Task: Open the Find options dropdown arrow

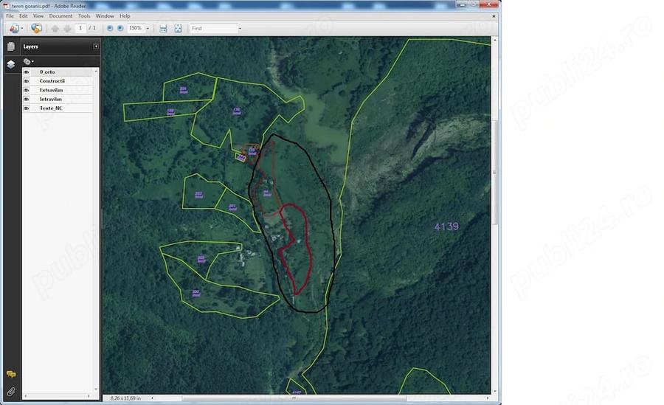Action: tap(240, 28)
